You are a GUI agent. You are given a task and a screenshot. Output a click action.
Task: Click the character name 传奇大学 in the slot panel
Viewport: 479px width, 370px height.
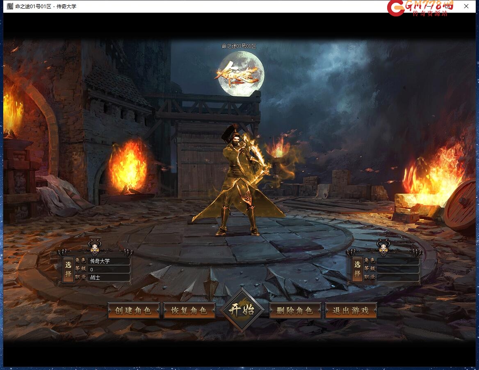(x=100, y=261)
